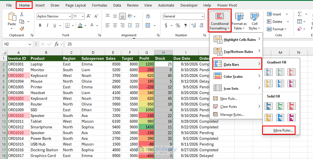Click the AutoSum sigma icon
Image resolution: width=313 pixels, height=159 pixels.
[x=300, y=14]
